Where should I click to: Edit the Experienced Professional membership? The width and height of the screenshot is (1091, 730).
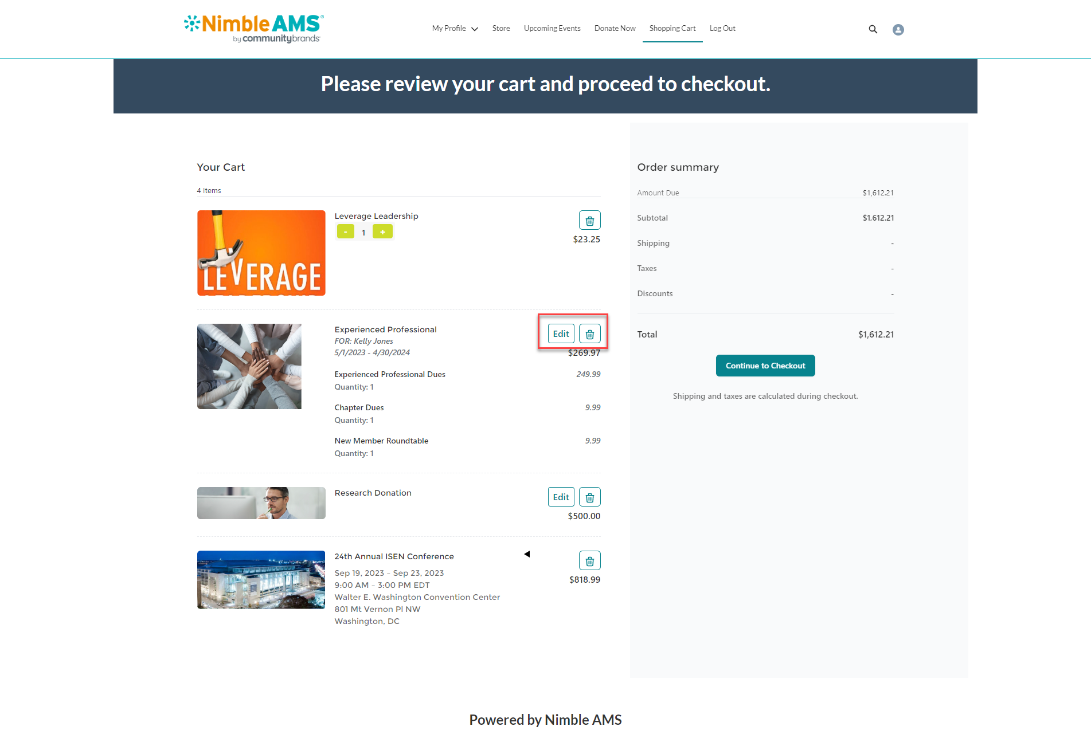click(561, 334)
